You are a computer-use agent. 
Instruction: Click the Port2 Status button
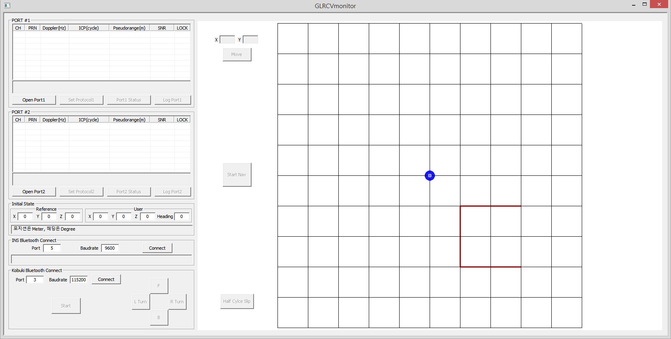point(129,192)
